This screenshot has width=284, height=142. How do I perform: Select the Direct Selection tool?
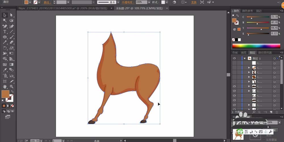click(12, 15)
